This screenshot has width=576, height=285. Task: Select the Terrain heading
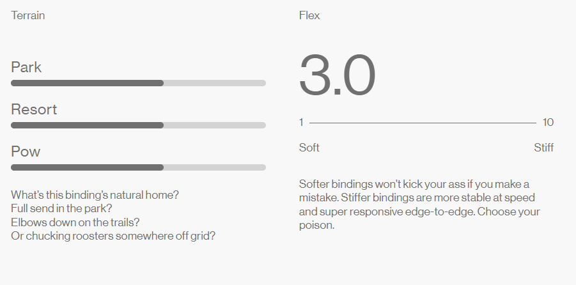point(28,15)
